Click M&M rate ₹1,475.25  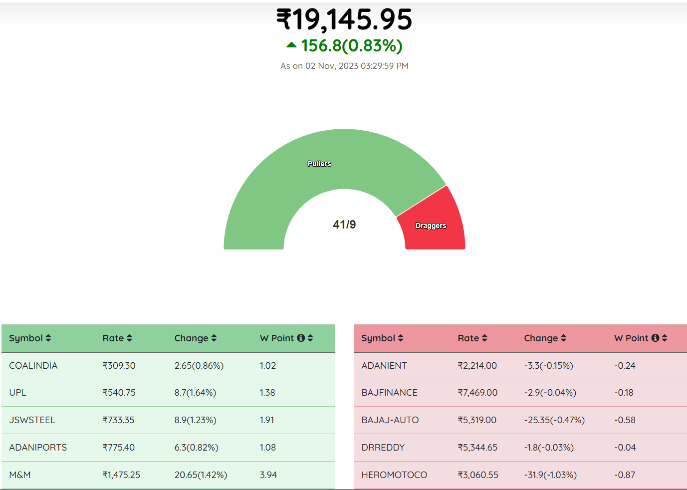point(121,475)
